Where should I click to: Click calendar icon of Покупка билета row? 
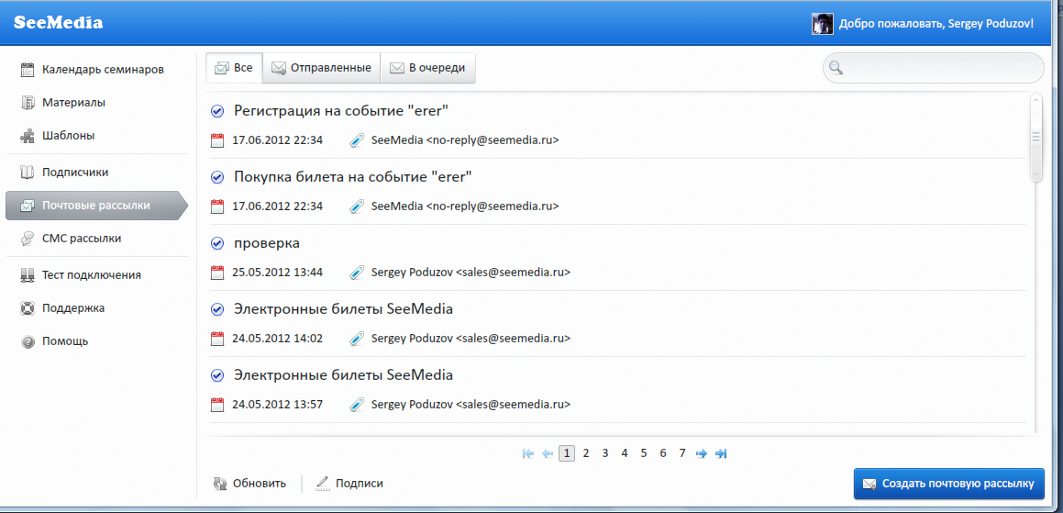[217, 206]
